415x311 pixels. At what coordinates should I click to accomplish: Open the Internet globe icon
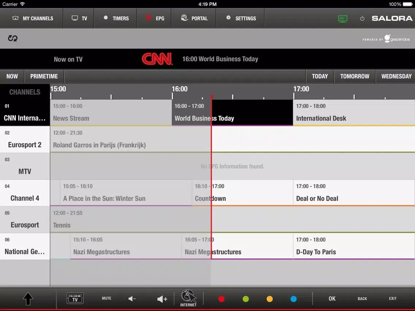click(x=189, y=298)
